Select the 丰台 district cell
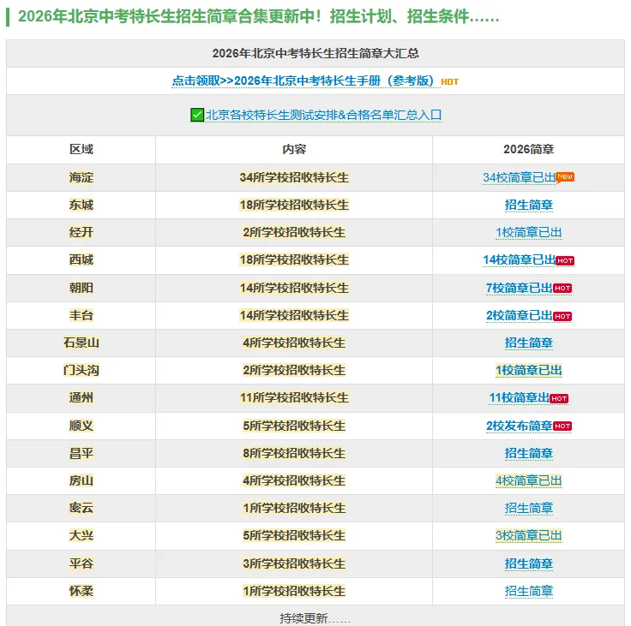 point(81,315)
